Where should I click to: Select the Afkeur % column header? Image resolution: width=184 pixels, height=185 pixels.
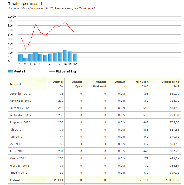(117, 84)
